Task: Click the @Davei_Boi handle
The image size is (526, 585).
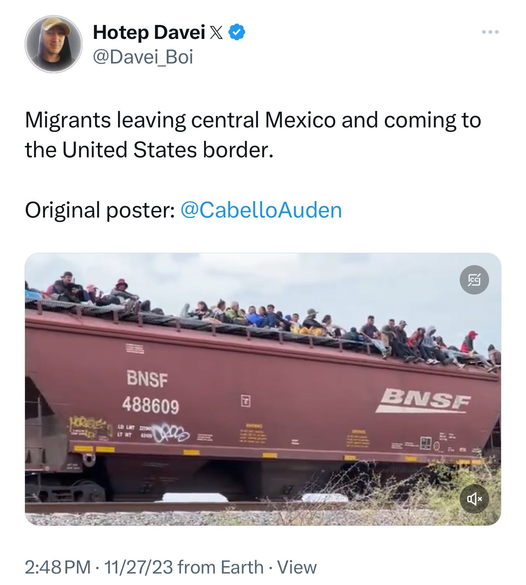Action: tap(143, 57)
